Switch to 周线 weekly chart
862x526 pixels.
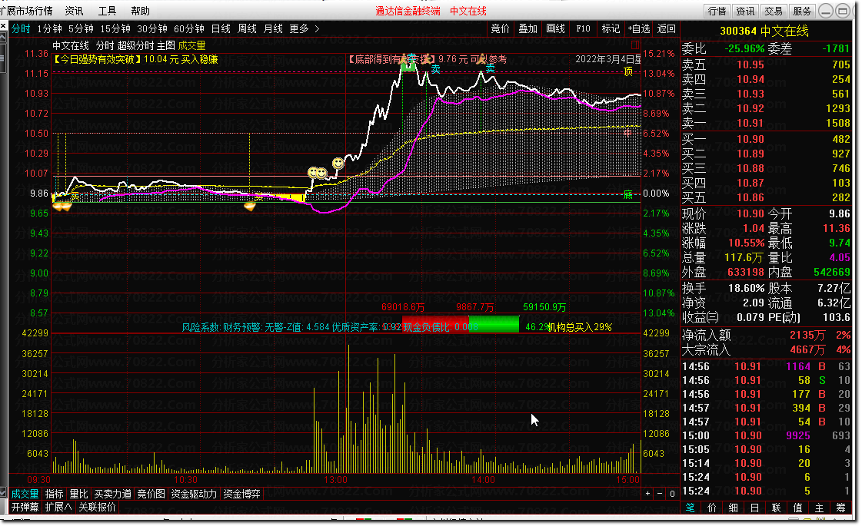(247, 28)
